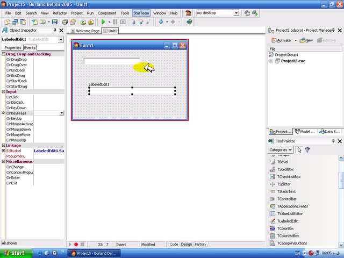The height and width of the screenshot is (258, 344).
Task: Click the set debug desktop icon
Action: tap(255, 13)
